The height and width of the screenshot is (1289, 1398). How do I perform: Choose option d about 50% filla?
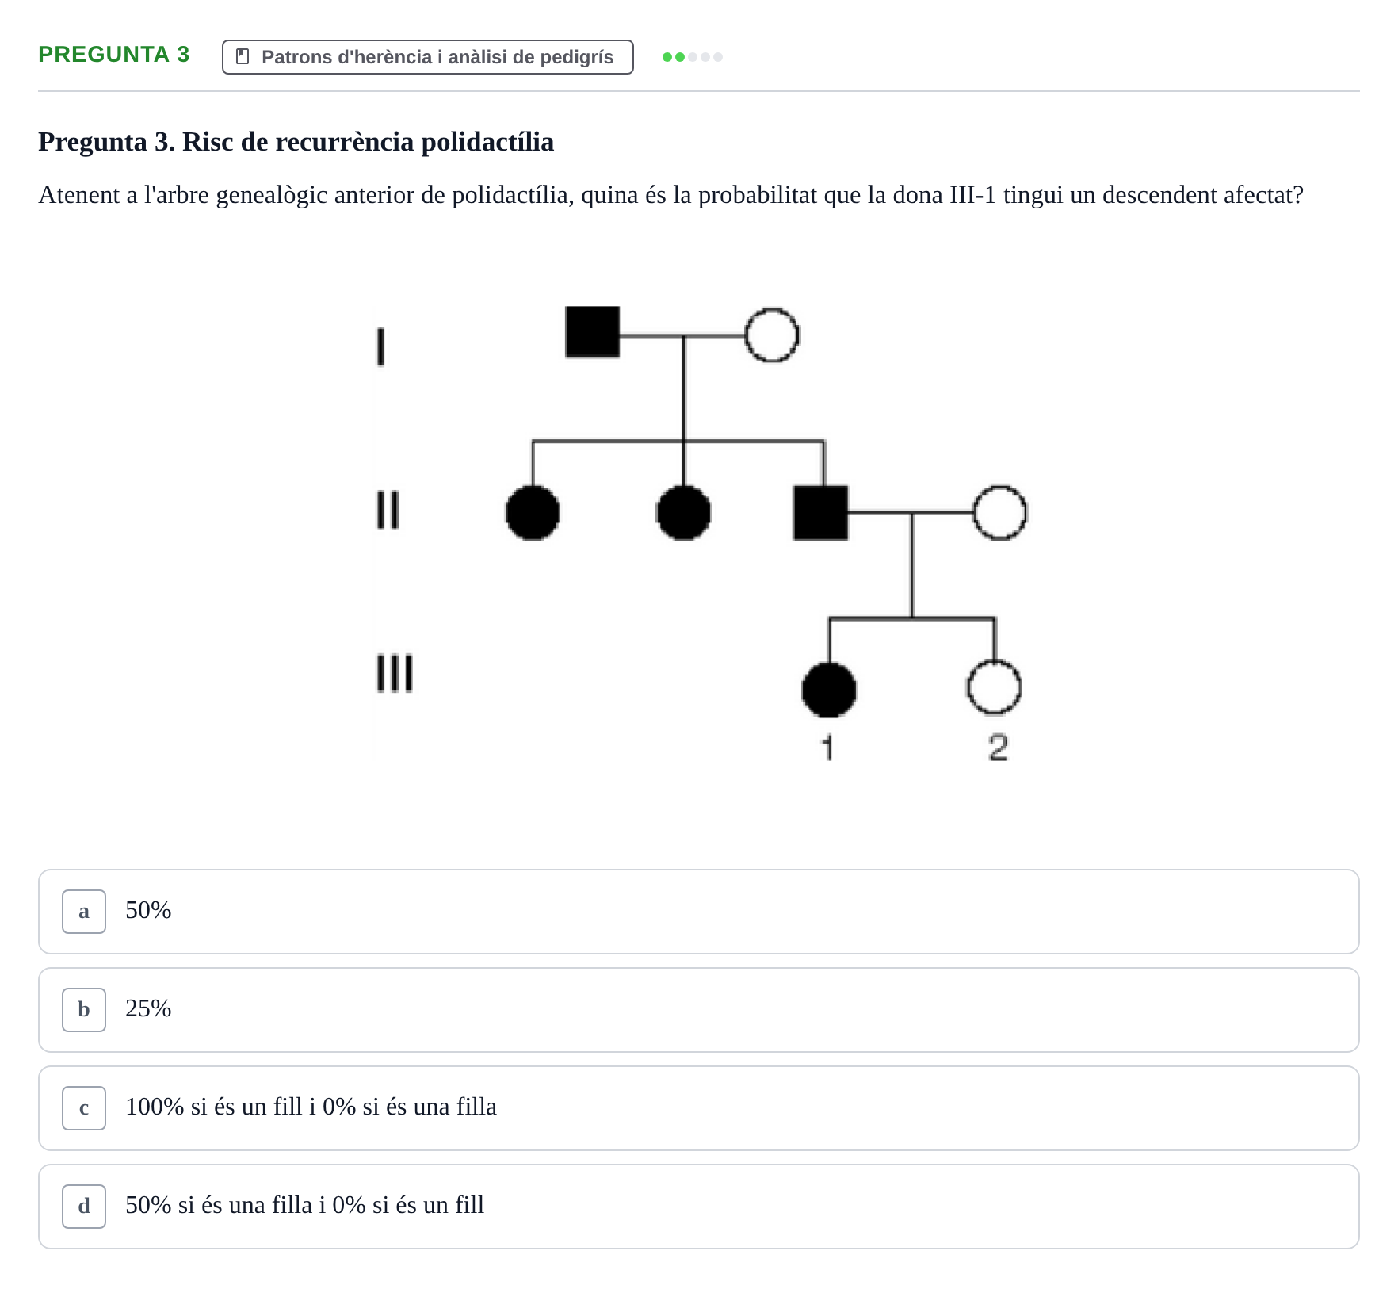pos(698,1207)
